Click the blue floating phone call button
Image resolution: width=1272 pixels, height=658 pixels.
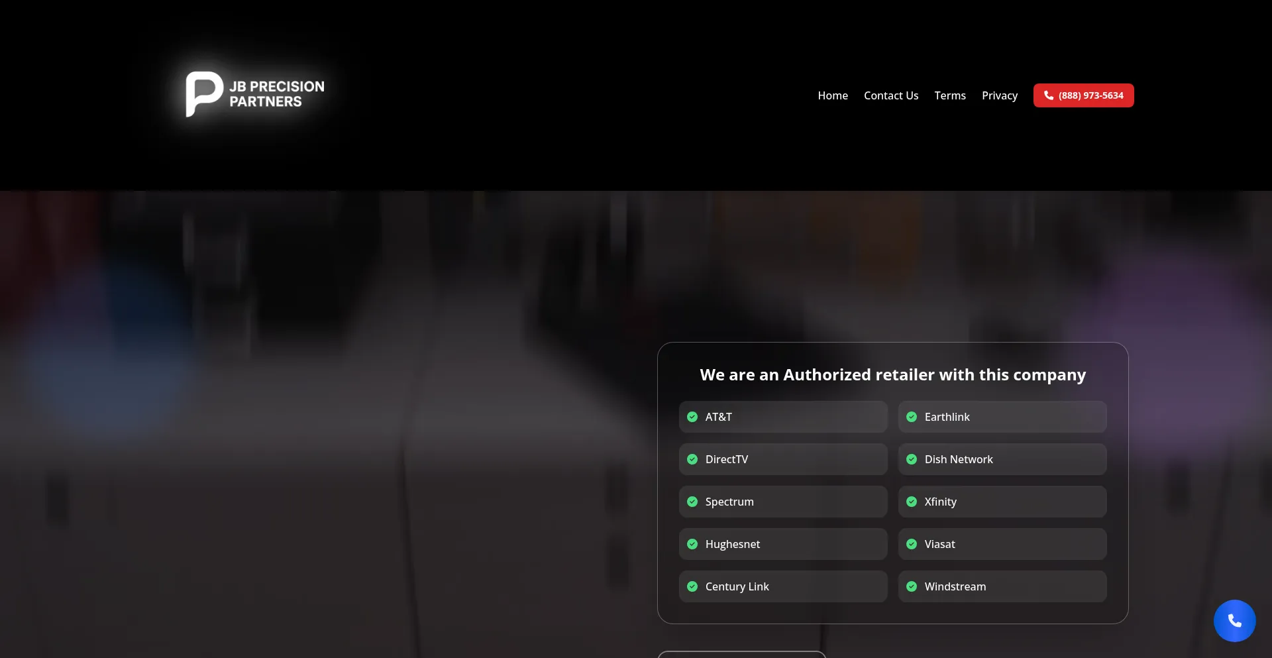1234,621
